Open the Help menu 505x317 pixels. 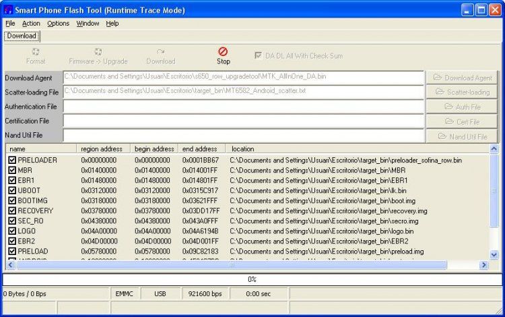pyautogui.click(x=112, y=23)
